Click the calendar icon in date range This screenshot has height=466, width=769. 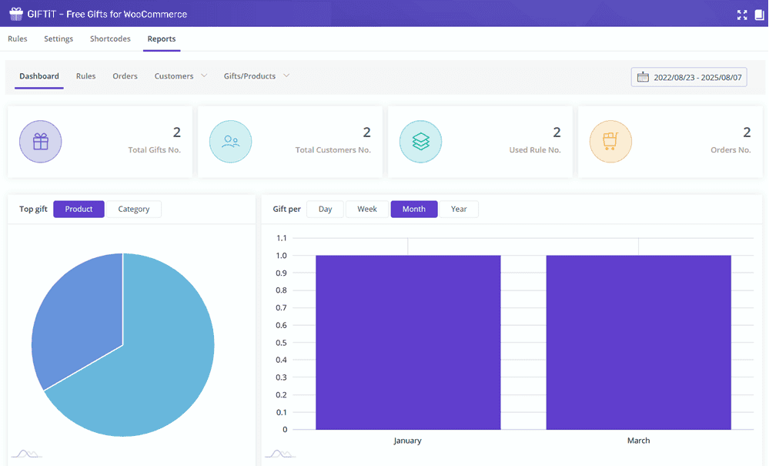pos(643,77)
